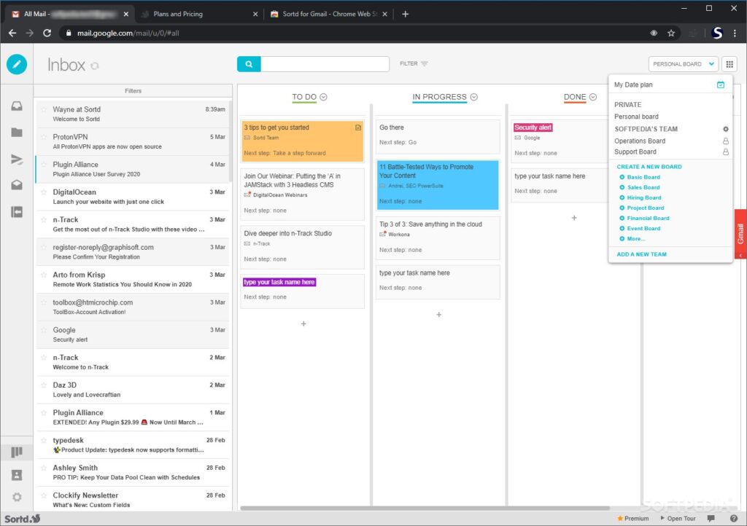Collapse the PERSONAL BOARD dropdown
Viewport: 747px width, 526px height.
[684, 63]
